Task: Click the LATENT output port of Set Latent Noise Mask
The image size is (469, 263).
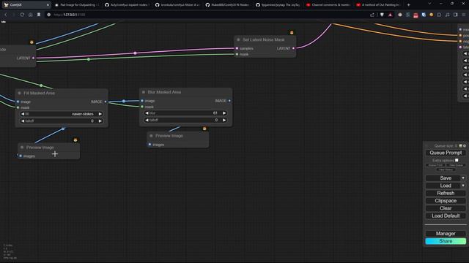Action: [293, 48]
